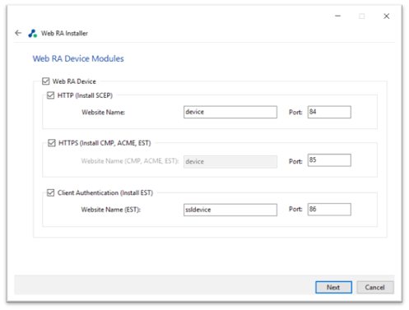Cancel the installer

pyautogui.click(x=375, y=287)
